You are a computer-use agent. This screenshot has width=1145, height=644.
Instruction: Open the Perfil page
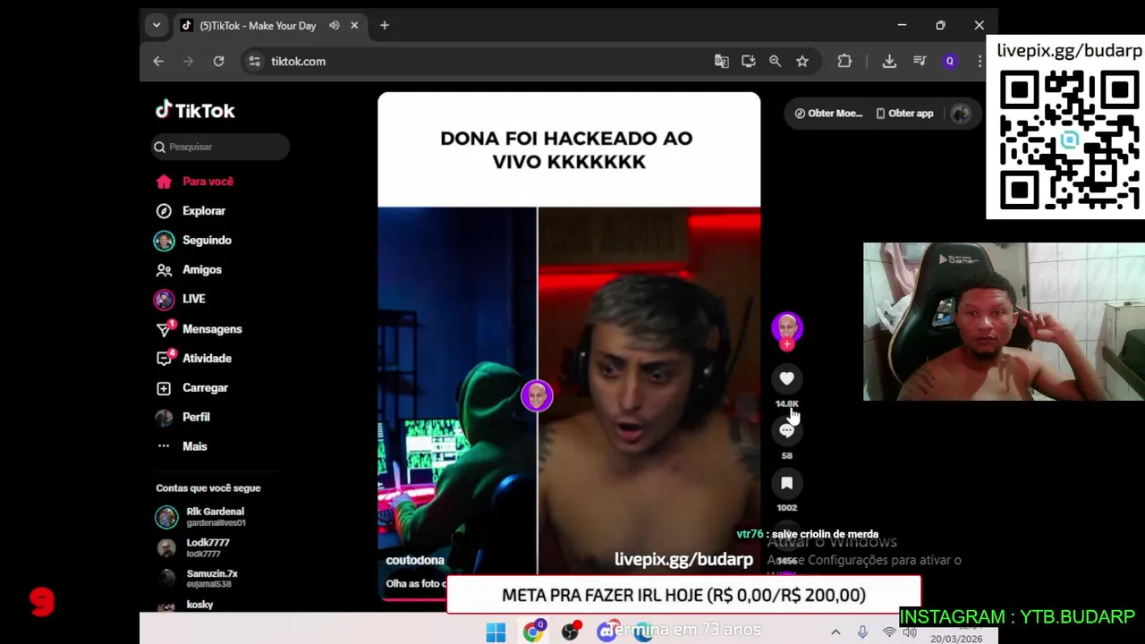pyautogui.click(x=196, y=417)
